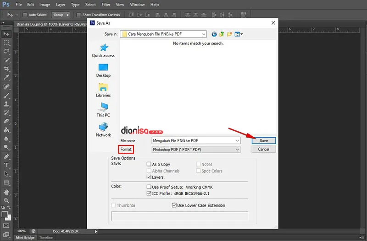Open the foreground color swatch
Screen dimensions: 367x241
click(5, 214)
